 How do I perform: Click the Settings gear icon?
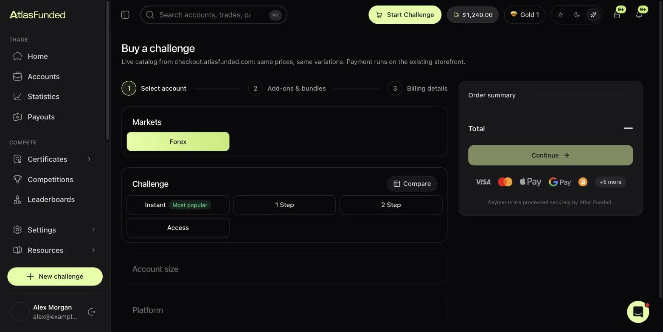tap(17, 230)
